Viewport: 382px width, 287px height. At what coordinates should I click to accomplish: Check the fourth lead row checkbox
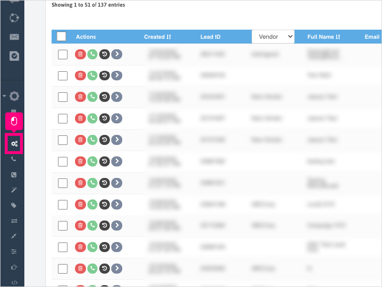point(63,119)
